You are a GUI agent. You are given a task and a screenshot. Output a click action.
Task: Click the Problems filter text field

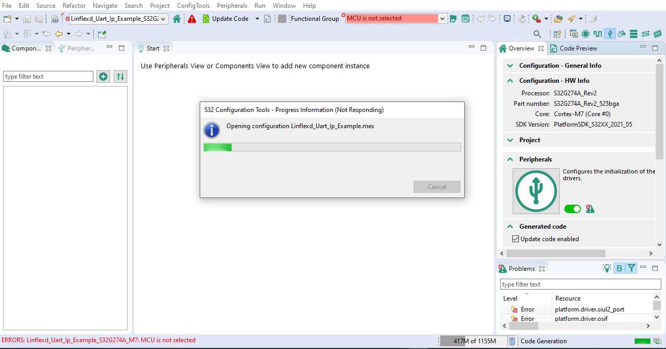(580, 284)
